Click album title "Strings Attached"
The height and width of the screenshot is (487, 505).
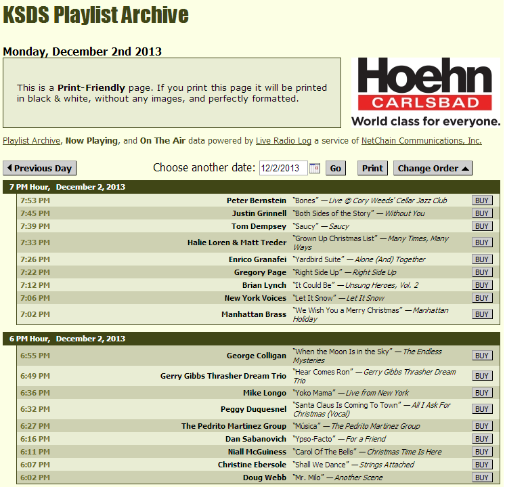tap(387, 465)
